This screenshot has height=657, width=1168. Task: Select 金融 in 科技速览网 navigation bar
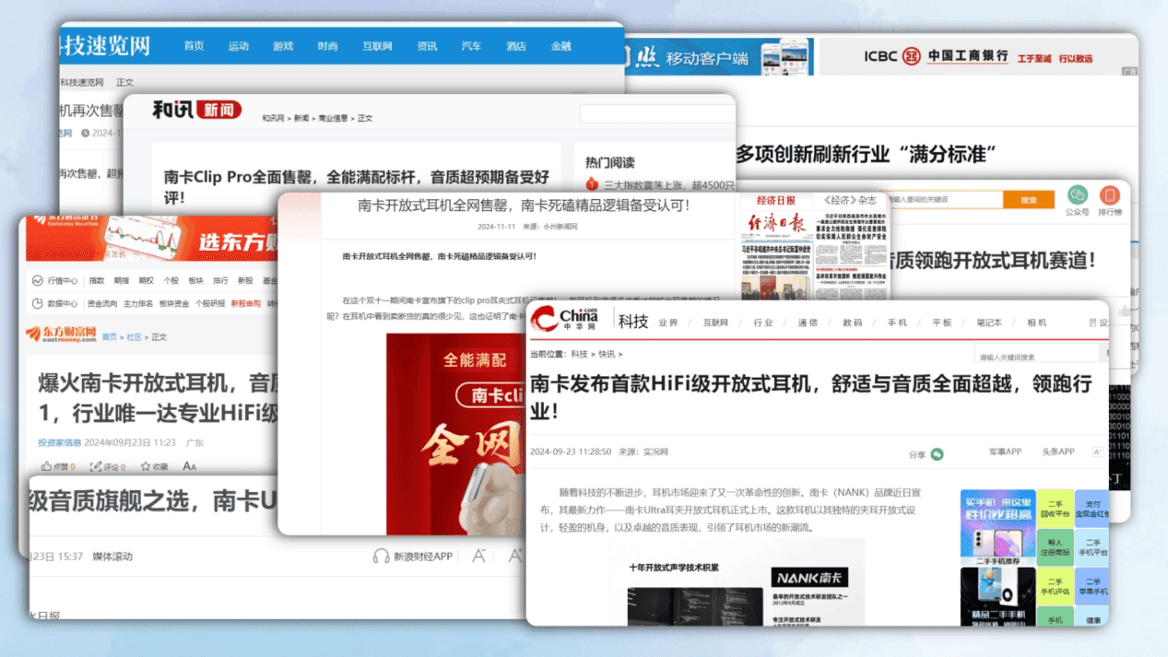pos(560,46)
